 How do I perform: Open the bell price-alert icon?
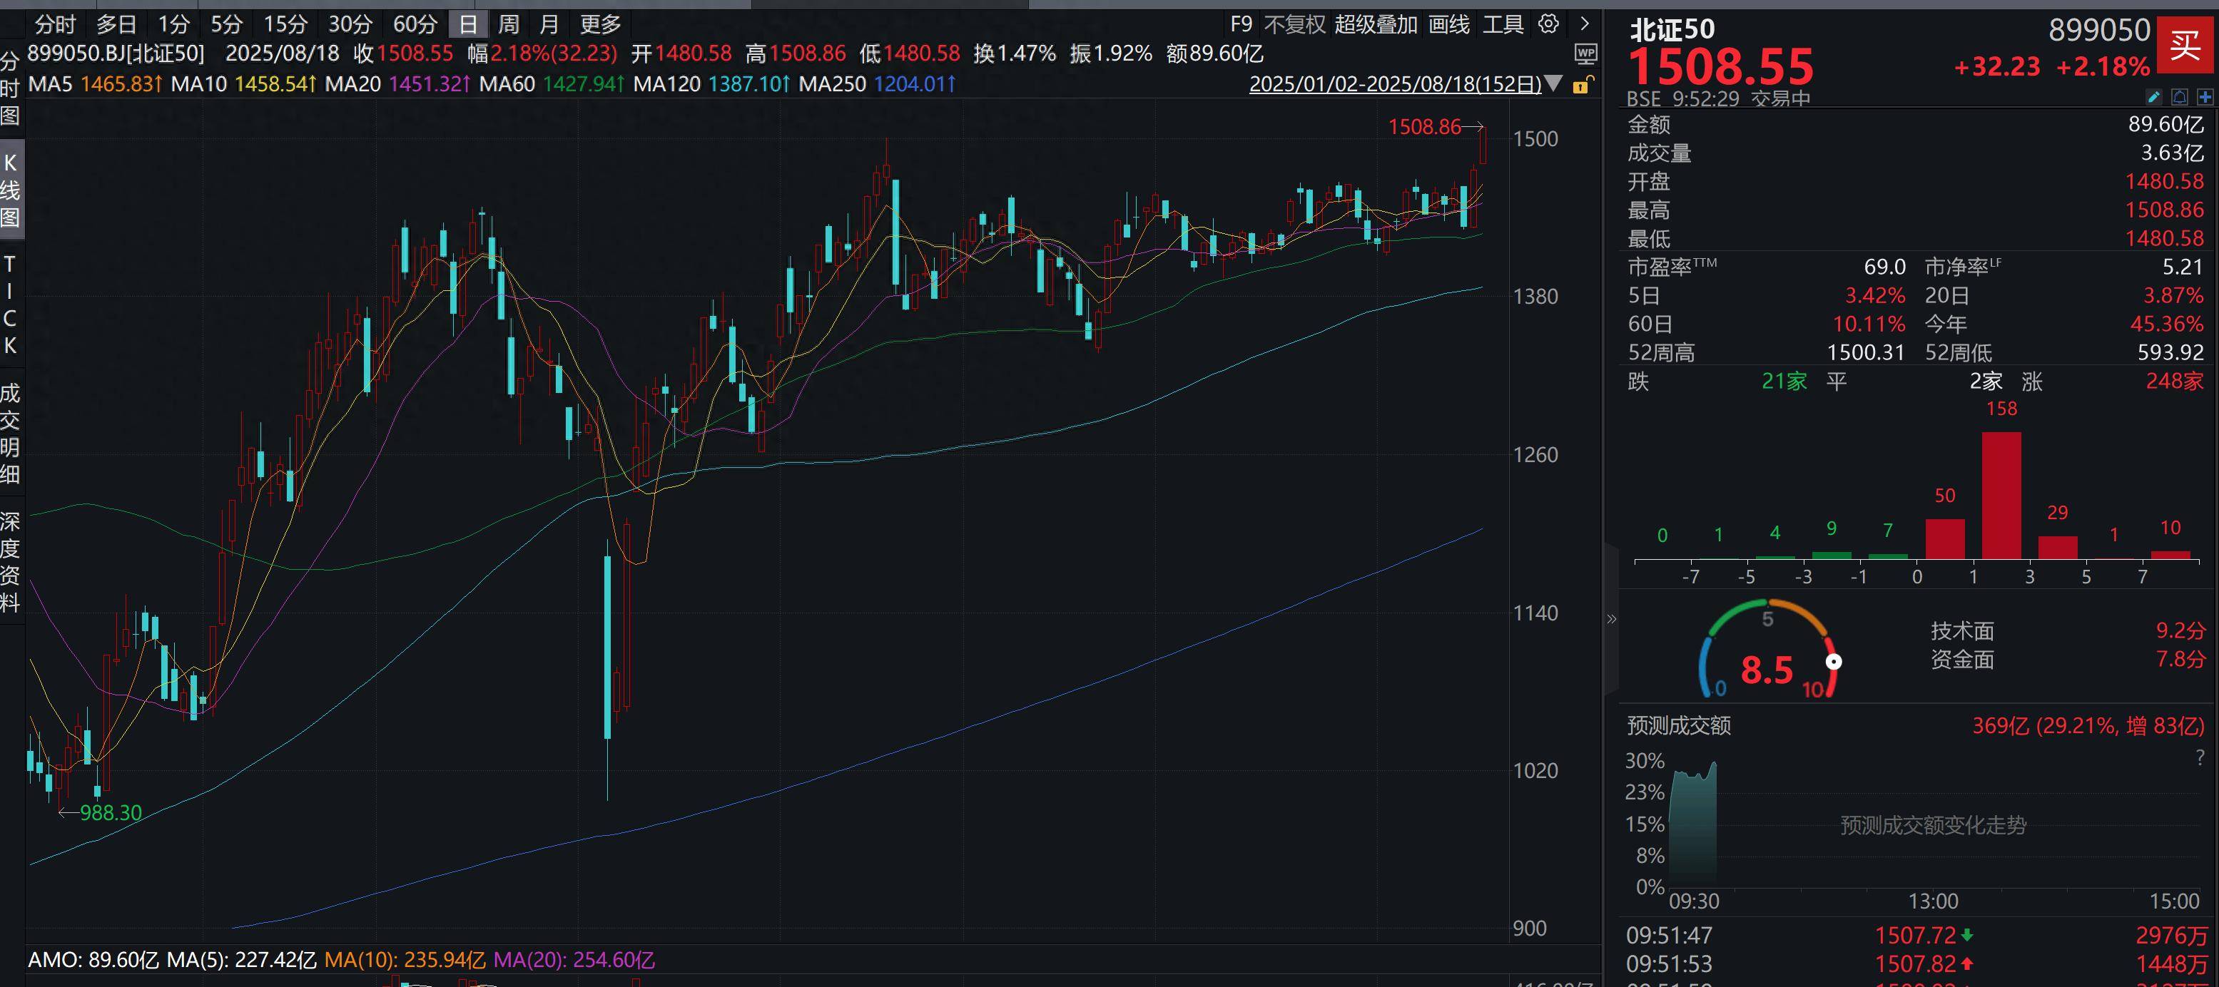[x=2180, y=97]
